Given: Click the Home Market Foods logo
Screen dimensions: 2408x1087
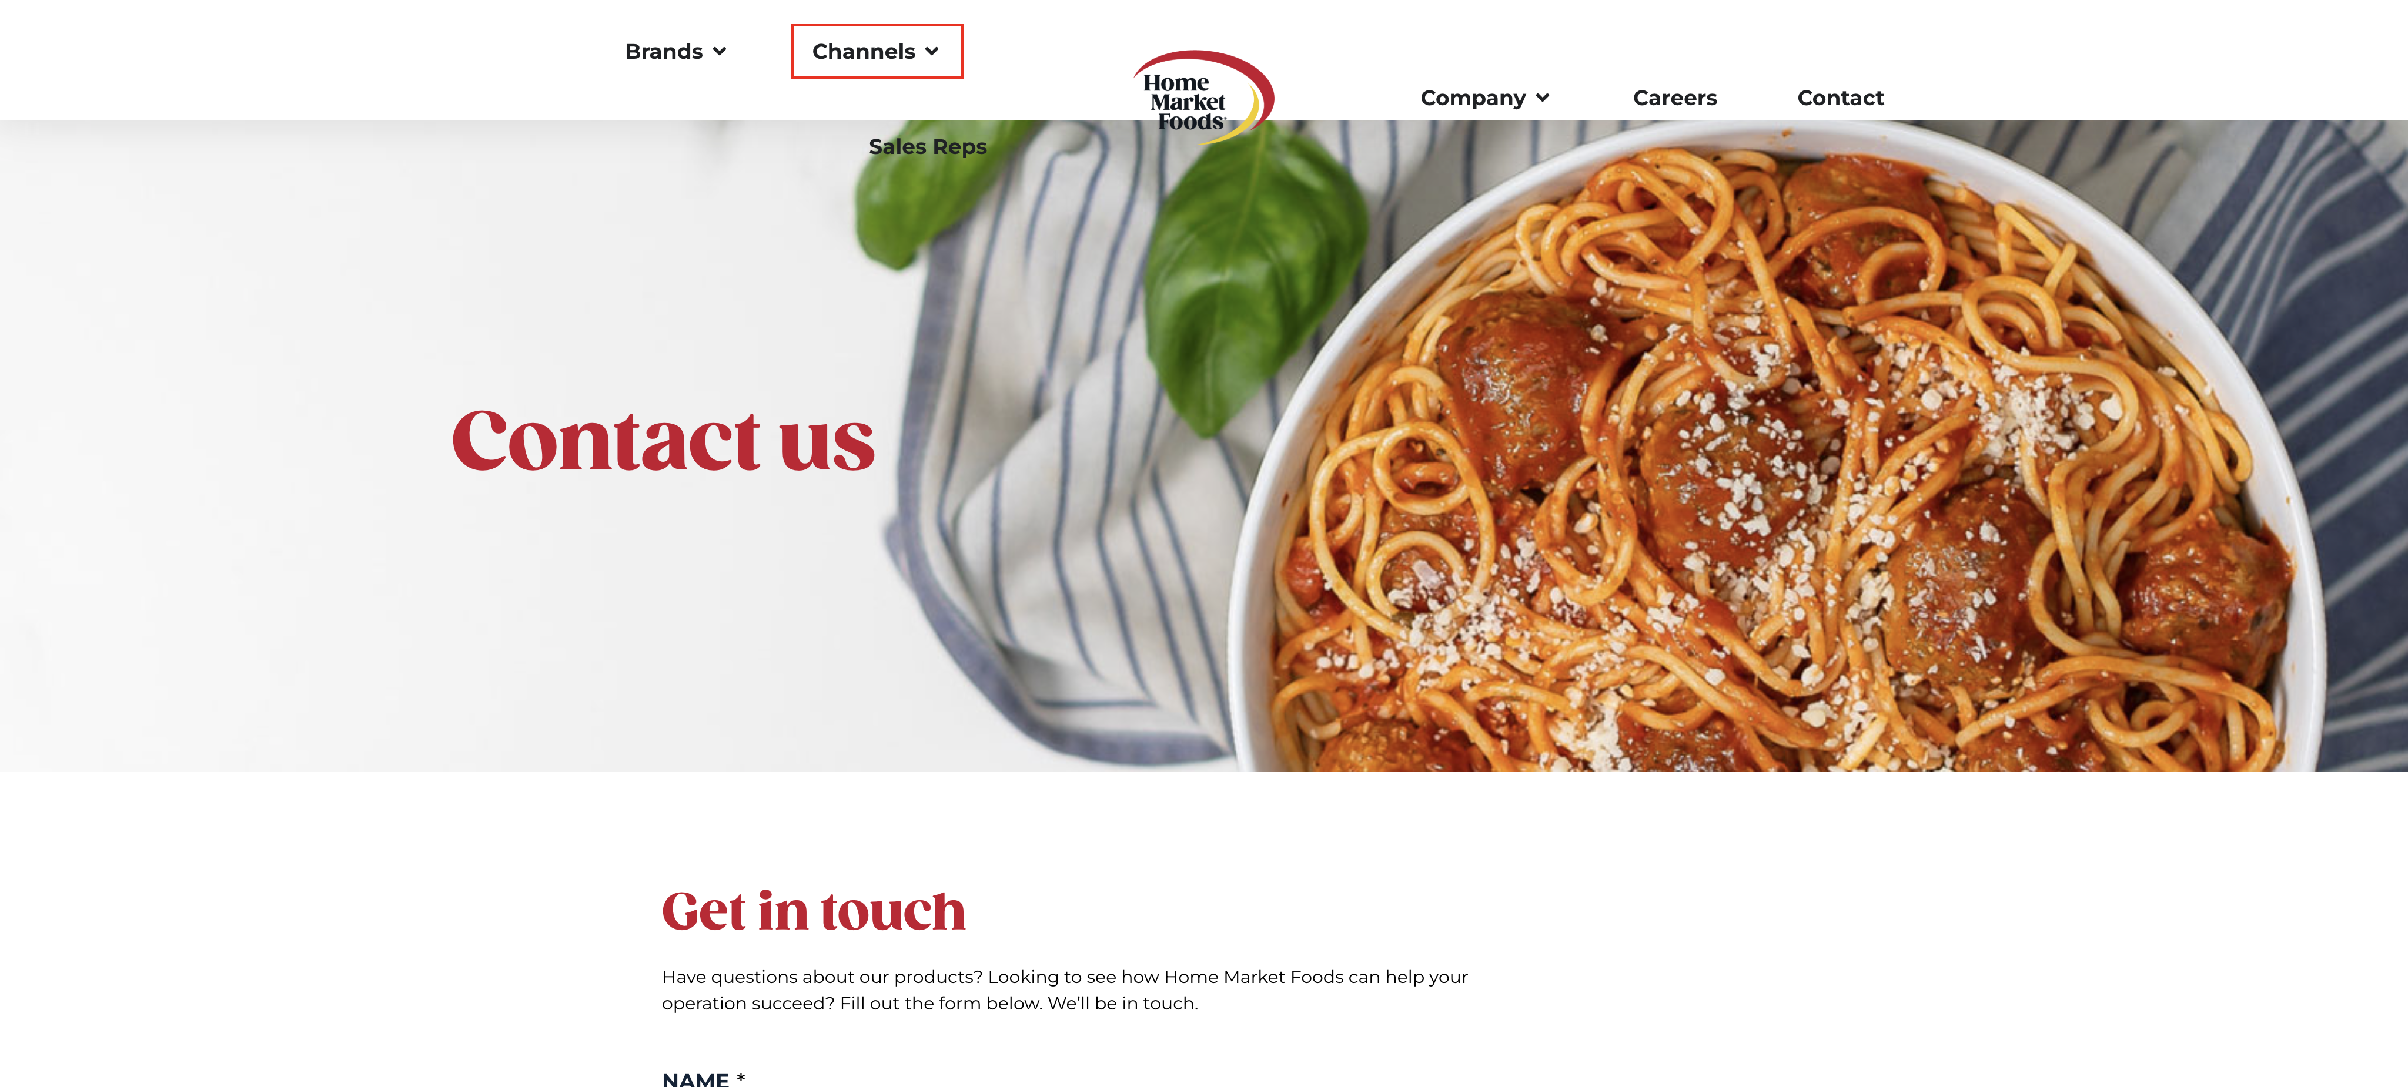Looking at the screenshot, I should coord(1203,97).
